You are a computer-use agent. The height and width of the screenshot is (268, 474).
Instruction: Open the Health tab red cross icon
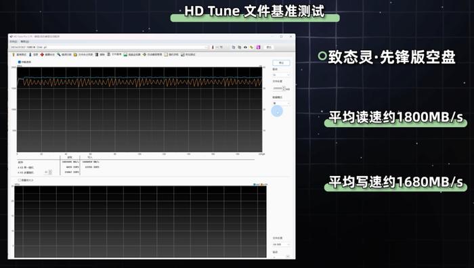[47, 55]
